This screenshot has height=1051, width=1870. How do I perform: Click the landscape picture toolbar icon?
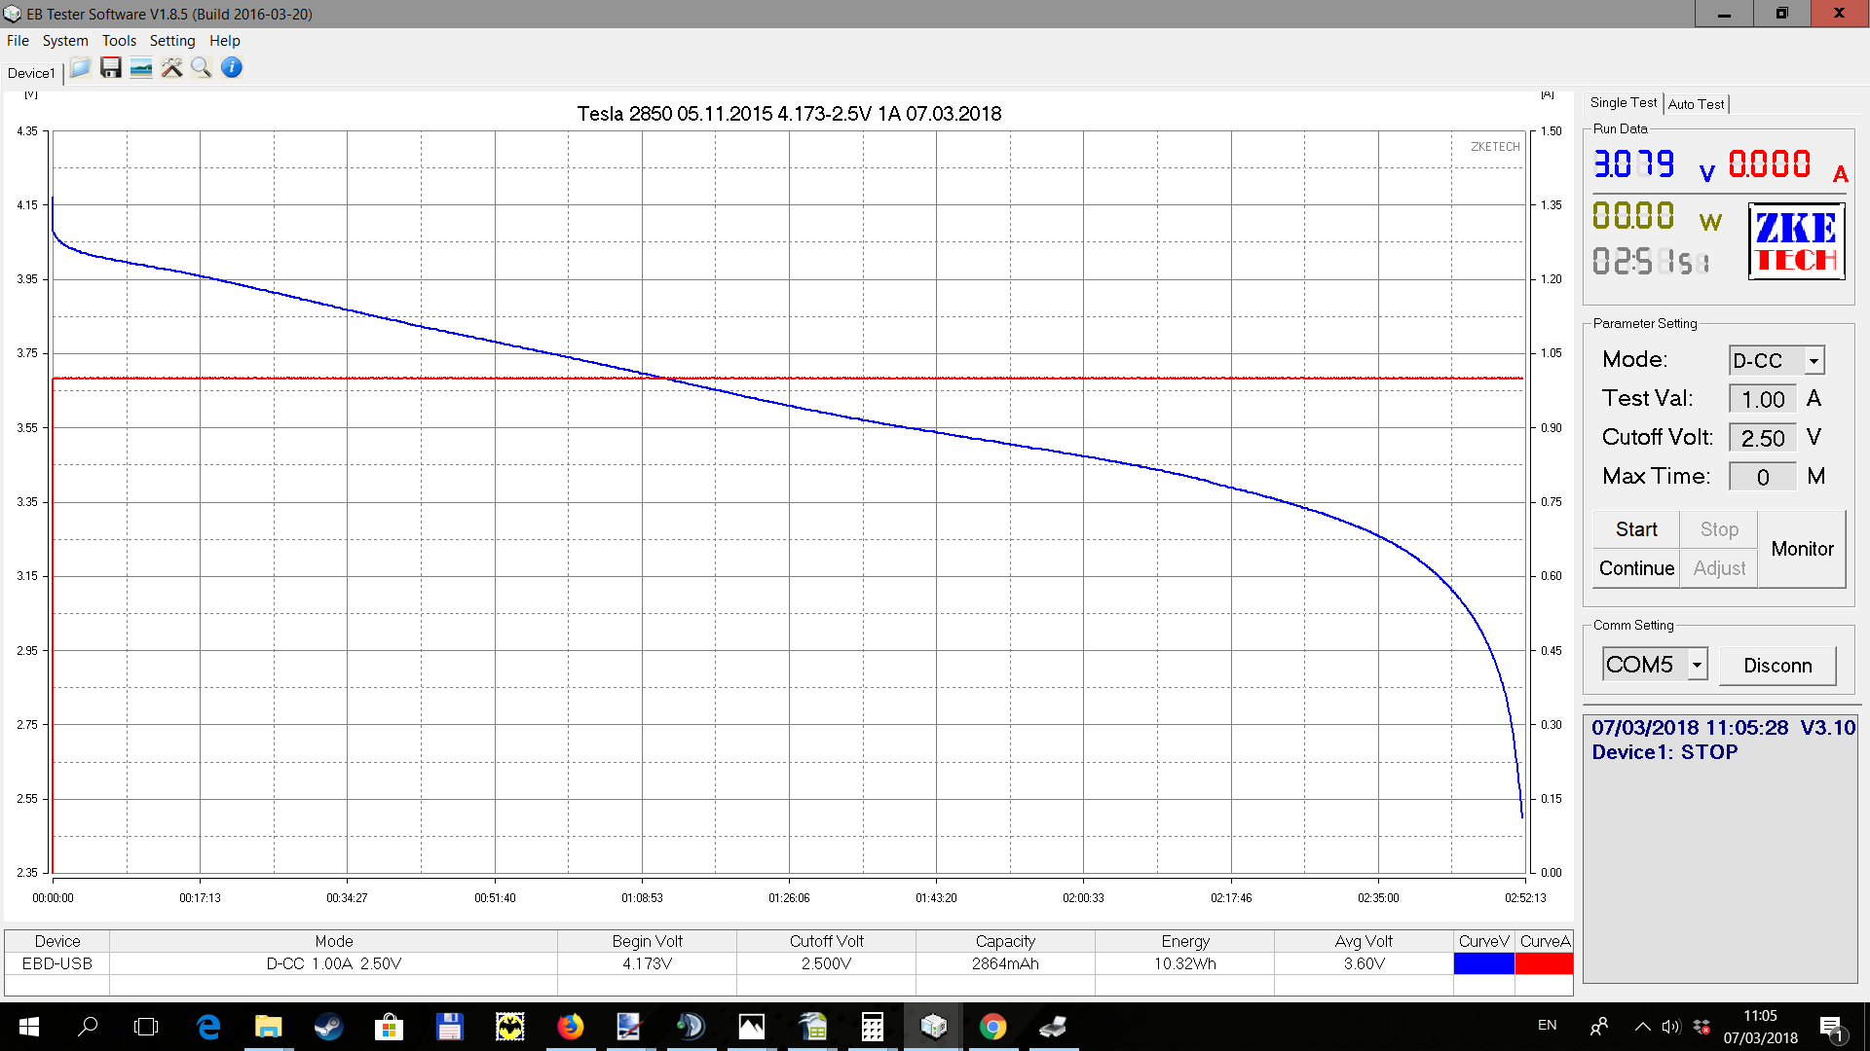[141, 68]
